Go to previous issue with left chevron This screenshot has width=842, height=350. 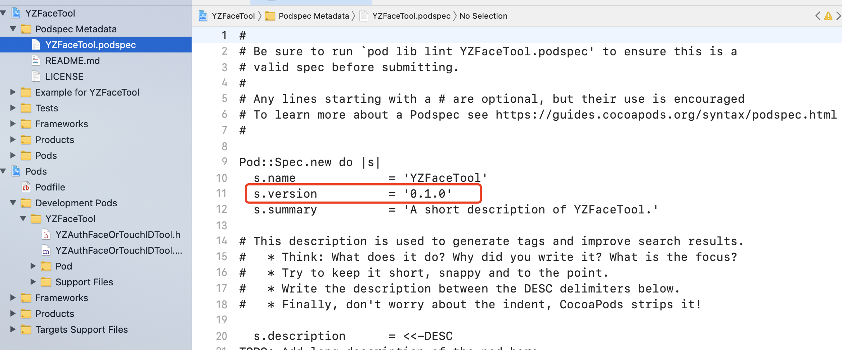818,16
